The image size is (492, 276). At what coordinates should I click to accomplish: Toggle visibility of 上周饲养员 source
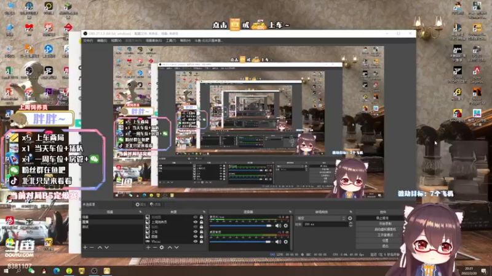point(196,222)
